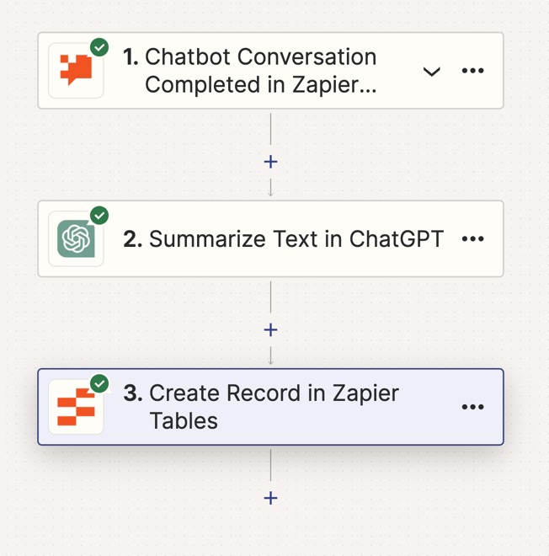
Task: Select the "Chatbot Conversation Completed" step title
Action: click(260, 71)
